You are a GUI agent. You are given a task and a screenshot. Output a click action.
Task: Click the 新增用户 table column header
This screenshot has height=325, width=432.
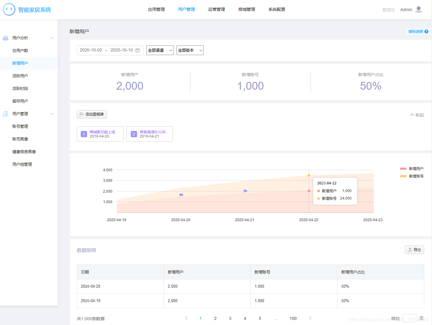click(x=207, y=272)
